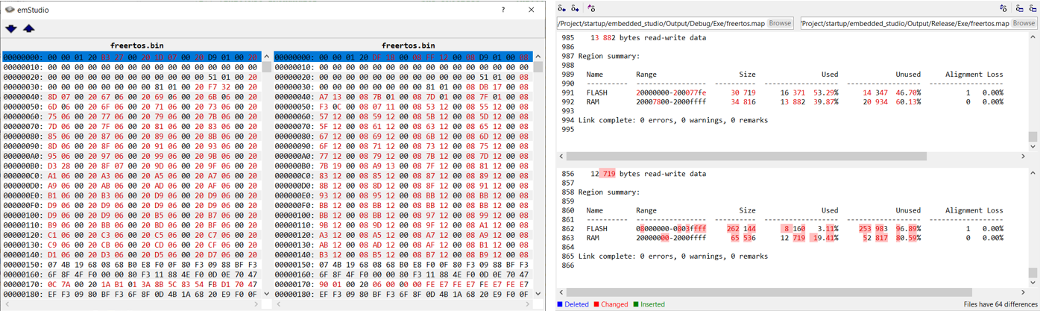
Task: Click the up arrow of the left hex pane scrollbar
Action: [267, 56]
